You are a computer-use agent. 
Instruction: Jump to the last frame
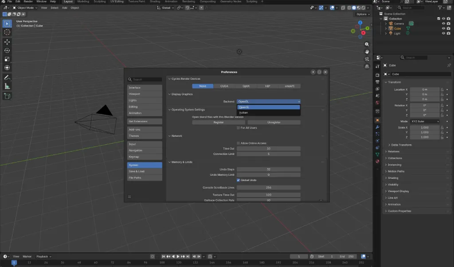point(188,256)
